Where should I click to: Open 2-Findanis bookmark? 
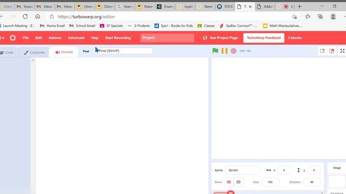tap(138, 26)
